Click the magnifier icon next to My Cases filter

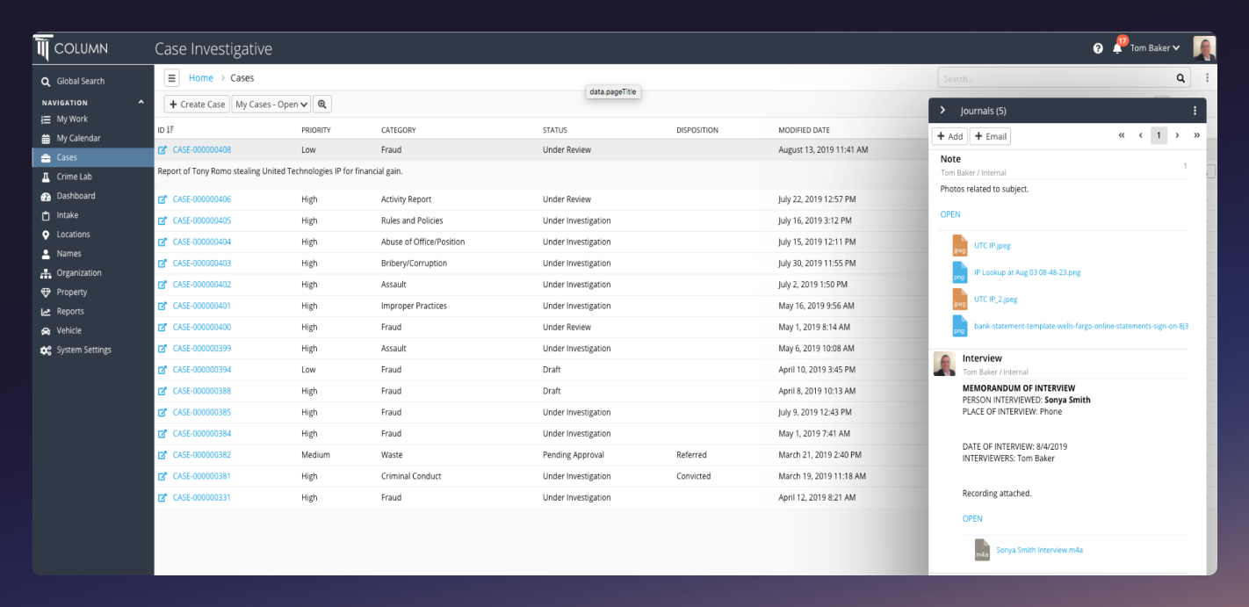(322, 104)
